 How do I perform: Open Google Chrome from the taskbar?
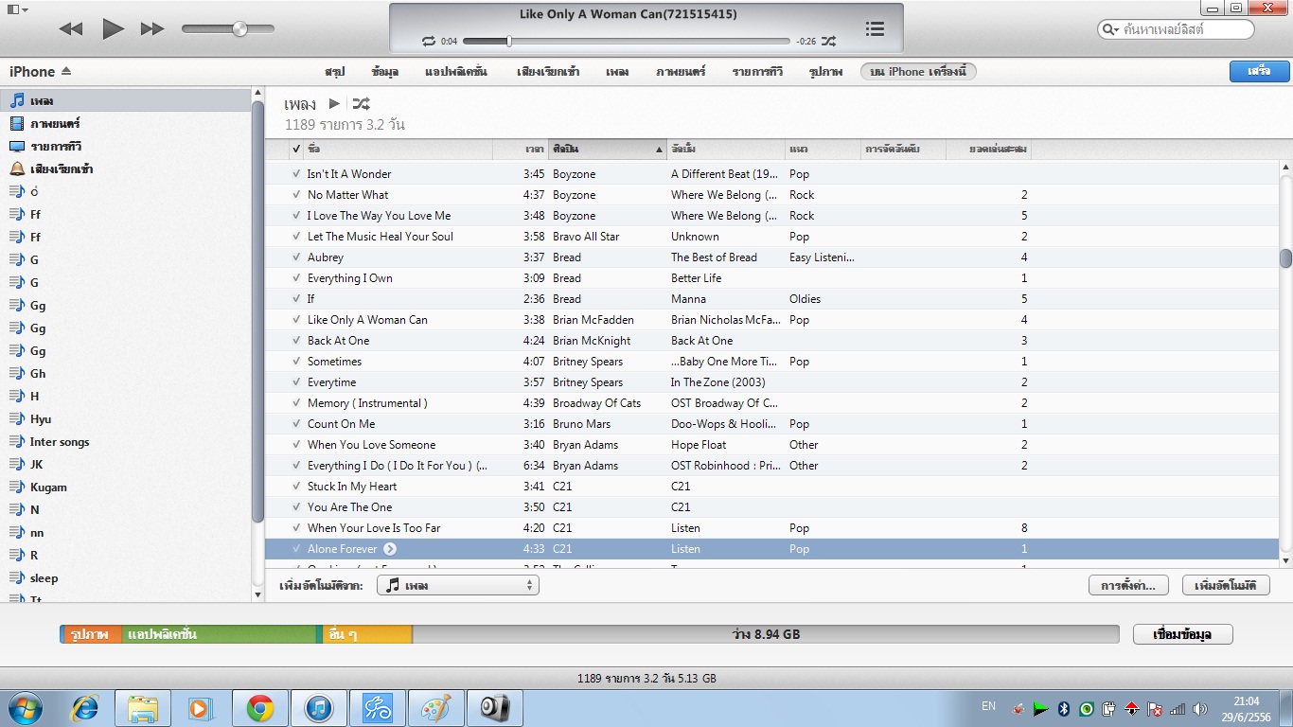(259, 708)
